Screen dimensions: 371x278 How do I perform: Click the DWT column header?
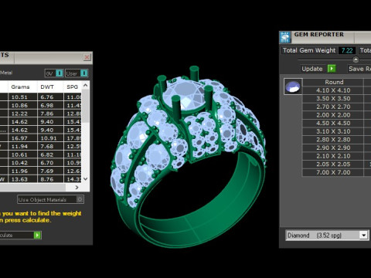point(50,86)
